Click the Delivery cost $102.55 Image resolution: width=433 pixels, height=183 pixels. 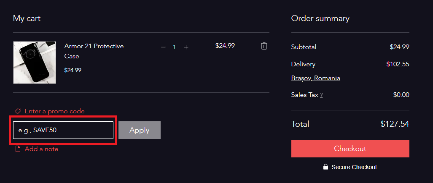point(398,64)
